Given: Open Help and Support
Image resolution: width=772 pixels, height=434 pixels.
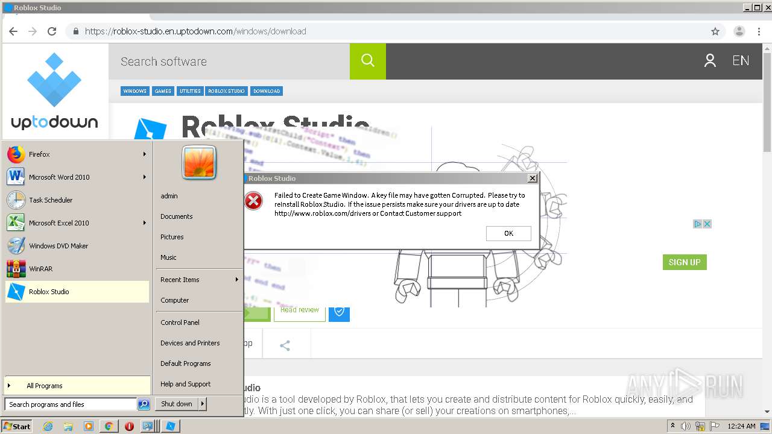Looking at the screenshot, I should 186,384.
